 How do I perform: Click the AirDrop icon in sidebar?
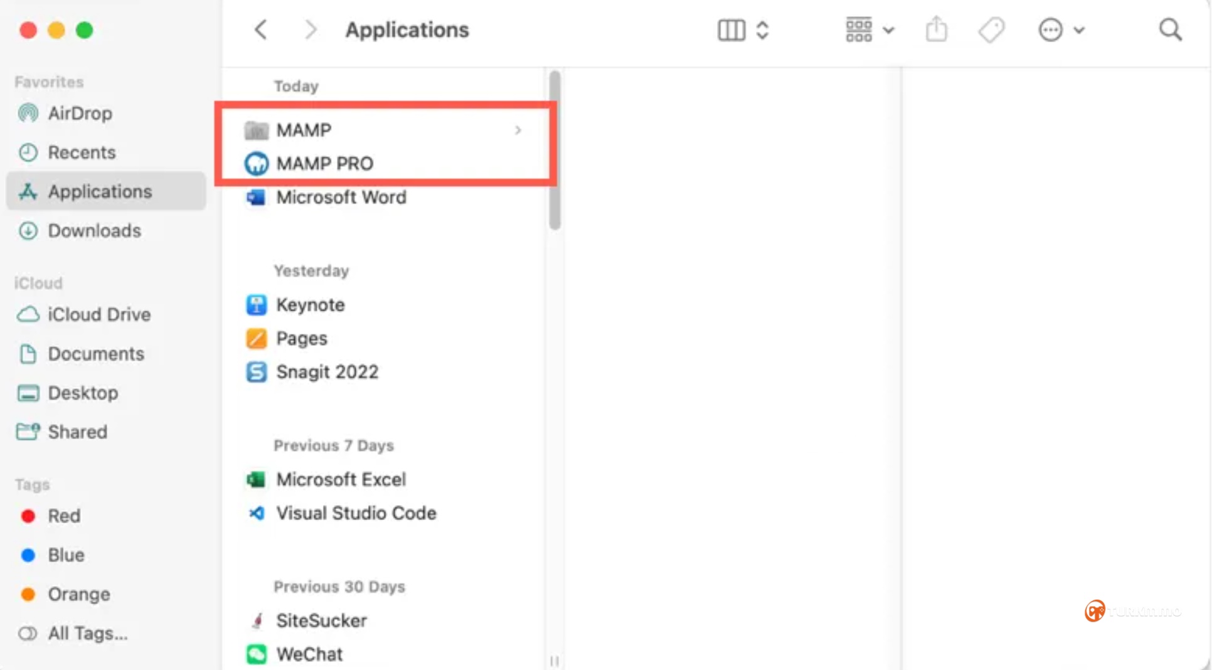pyautogui.click(x=28, y=114)
